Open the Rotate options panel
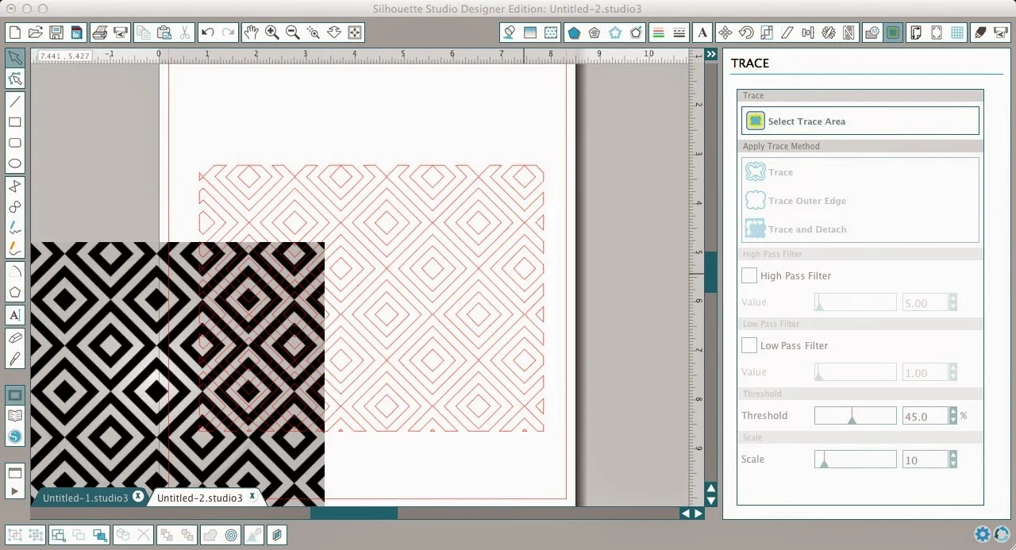Screen dimensions: 1016x550 tap(745, 33)
